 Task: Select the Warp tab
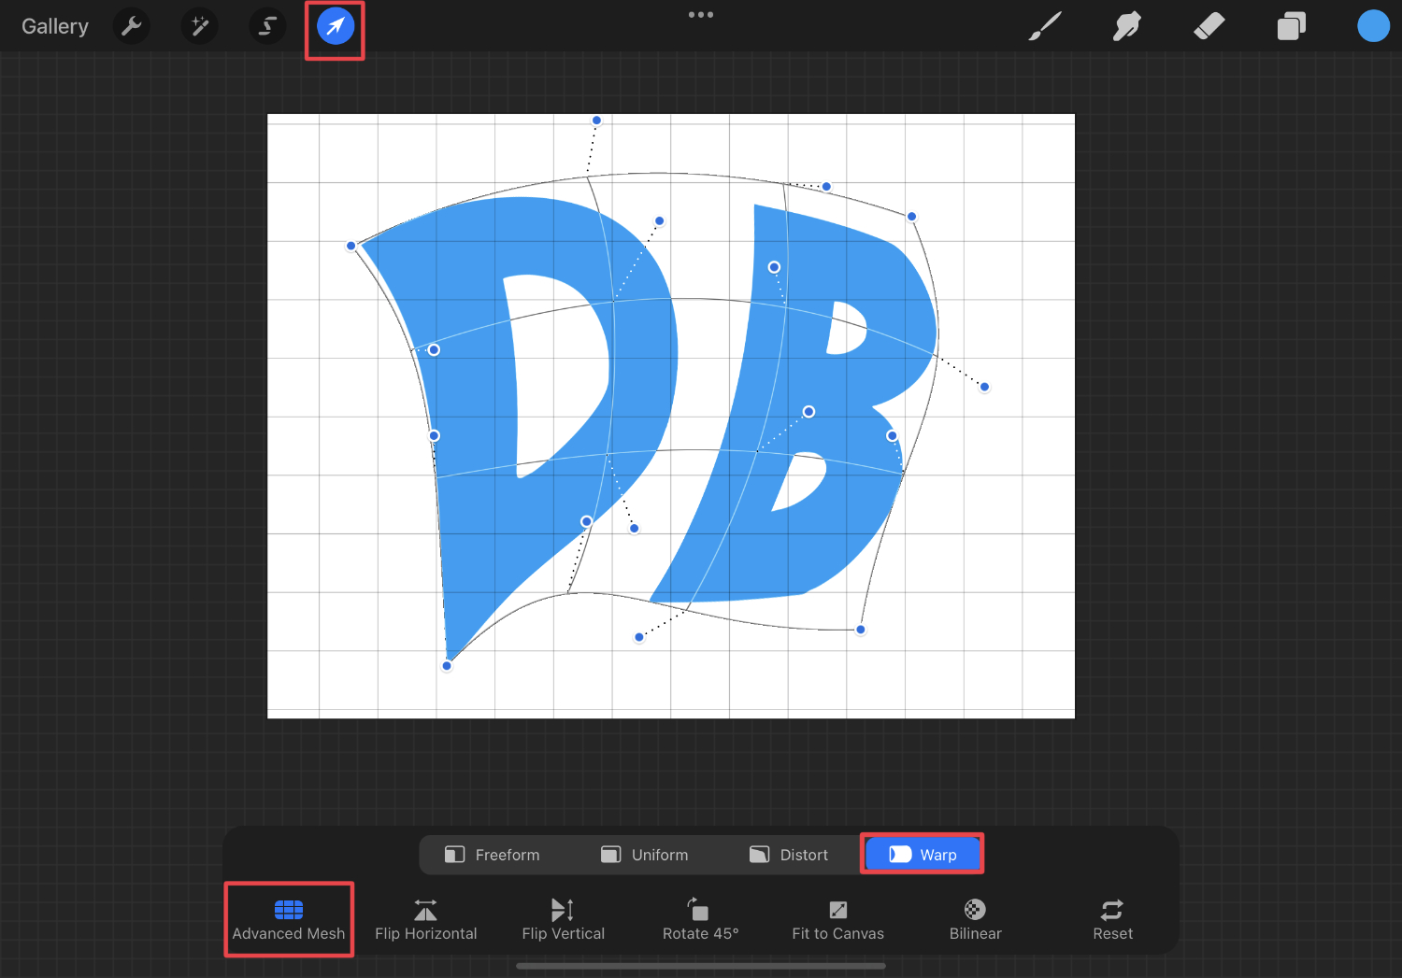point(923,853)
